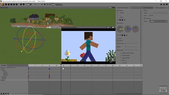Click the paste icon under Rotation dials
Image resolution: width=169 pixels, height=95 pixels.
tap(124, 35)
